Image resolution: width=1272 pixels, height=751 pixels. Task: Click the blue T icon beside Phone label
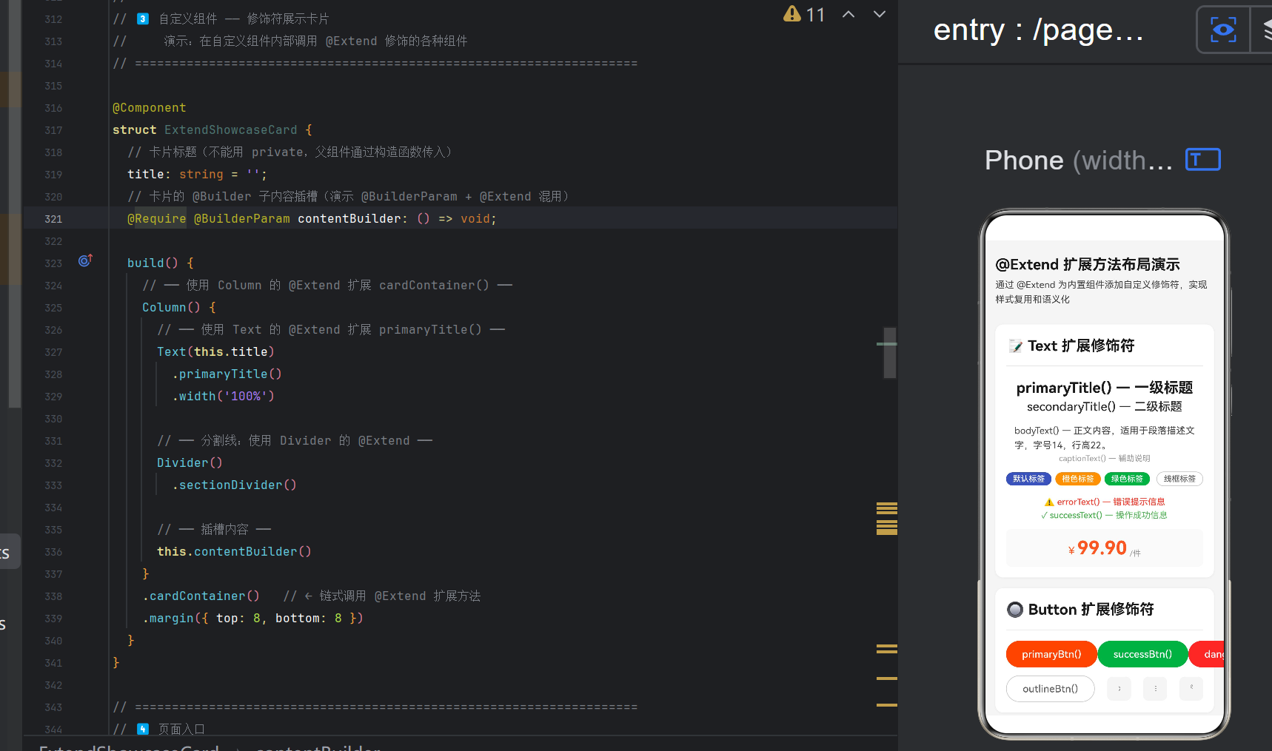[1203, 159]
